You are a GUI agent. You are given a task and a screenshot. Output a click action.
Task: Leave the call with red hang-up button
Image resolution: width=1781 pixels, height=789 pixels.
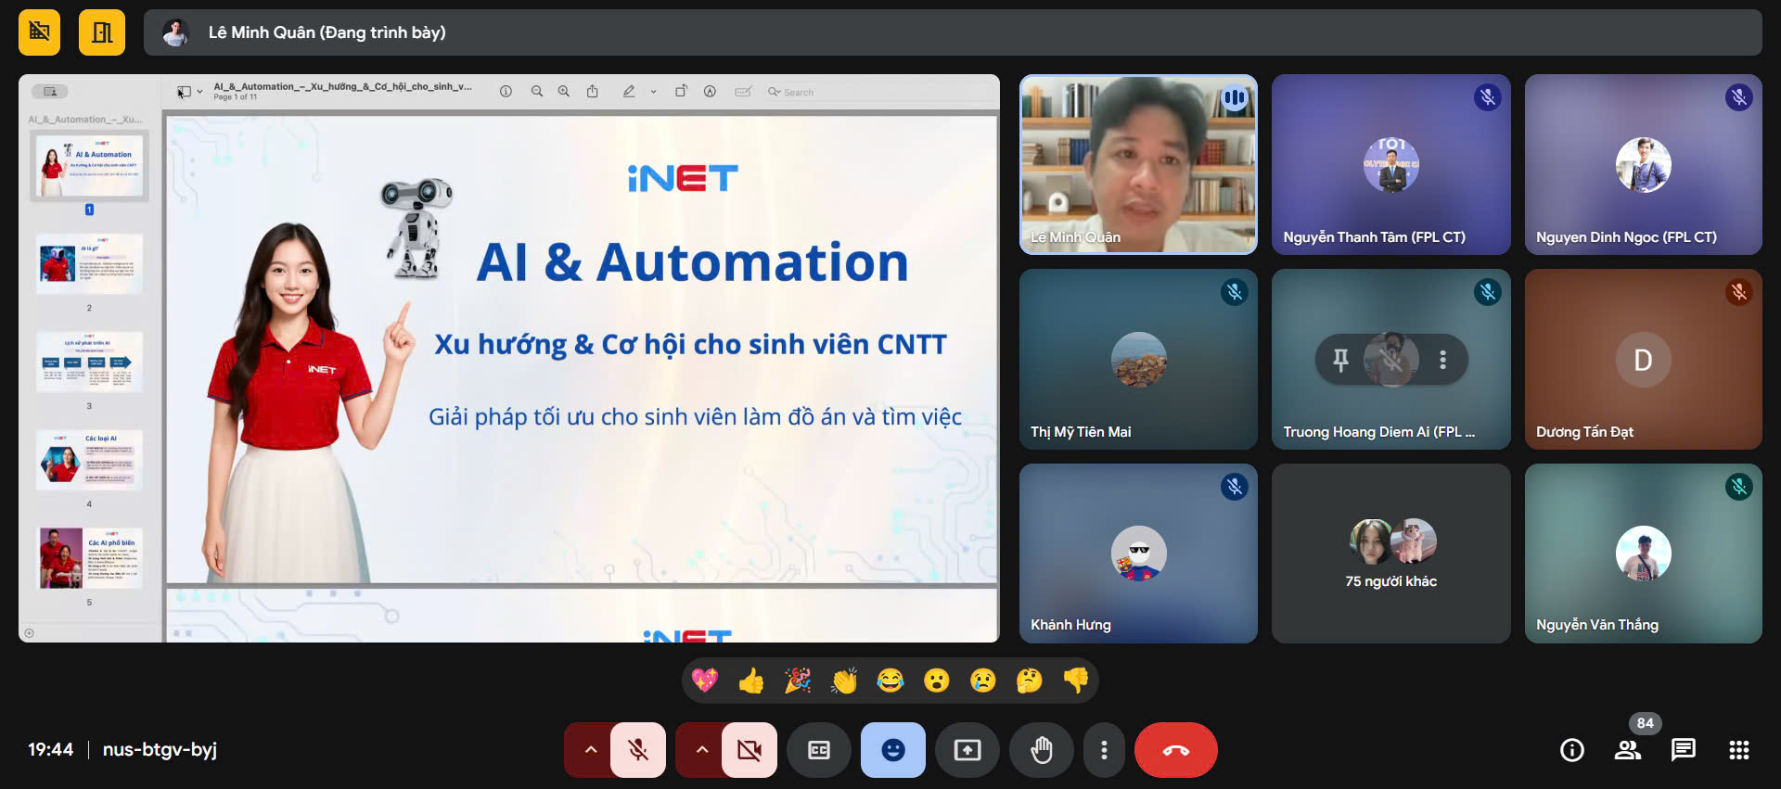coord(1176,750)
